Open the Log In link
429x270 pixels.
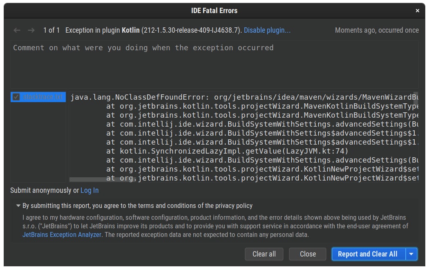click(89, 190)
